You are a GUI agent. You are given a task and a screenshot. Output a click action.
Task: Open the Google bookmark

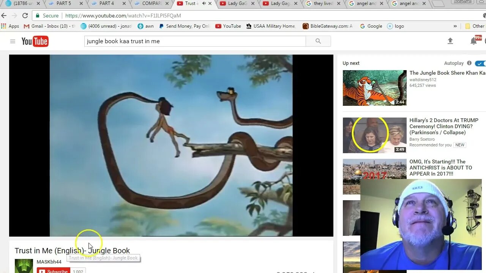tap(371, 26)
